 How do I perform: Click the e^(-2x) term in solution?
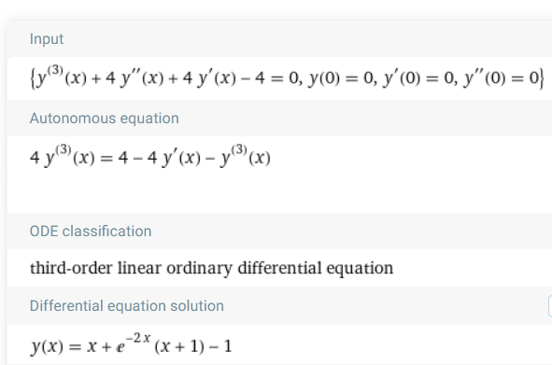coord(134,343)
